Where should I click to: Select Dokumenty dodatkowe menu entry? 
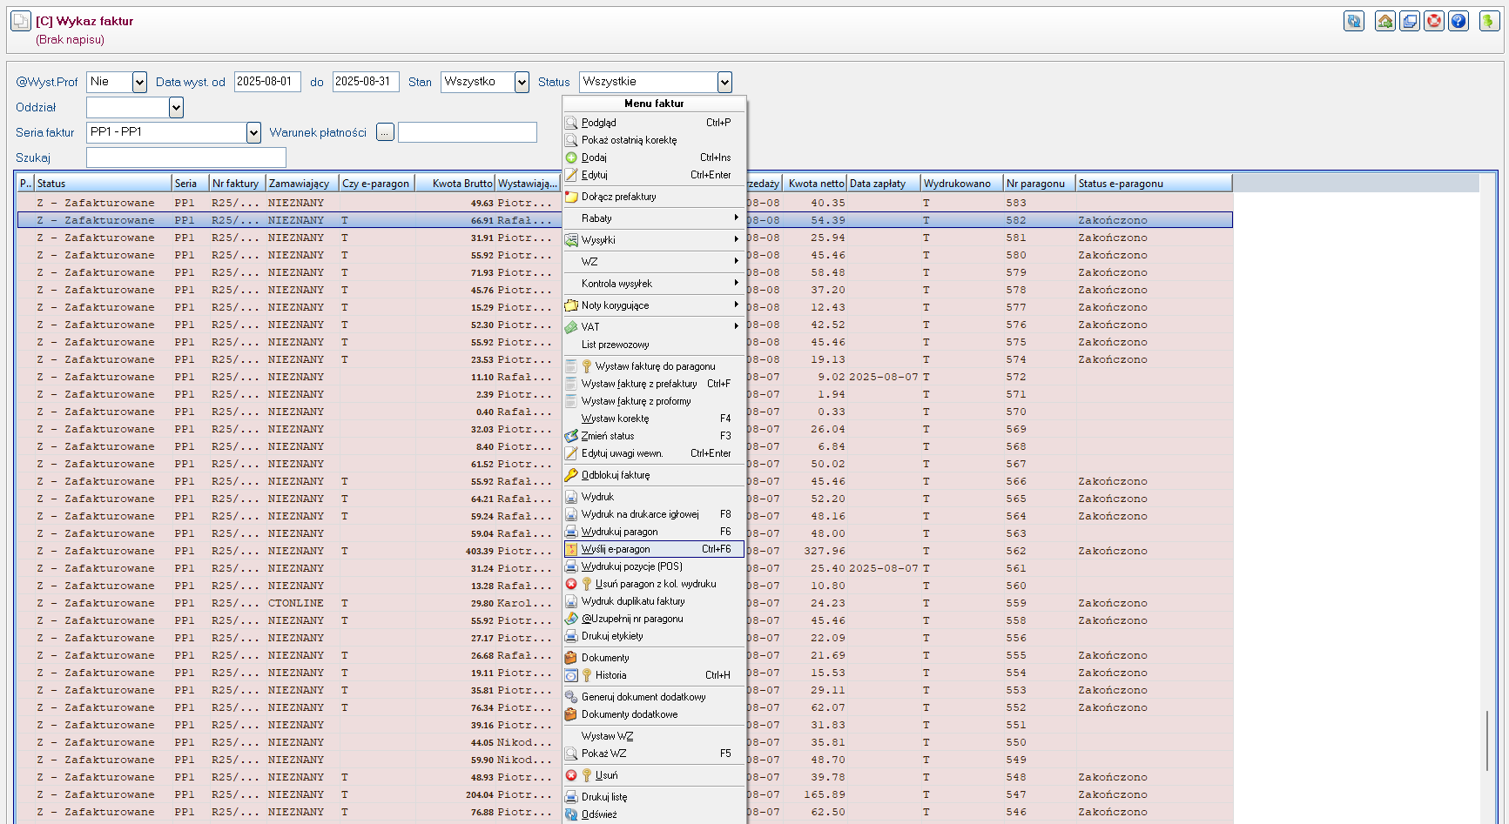[x=654, y=714]
